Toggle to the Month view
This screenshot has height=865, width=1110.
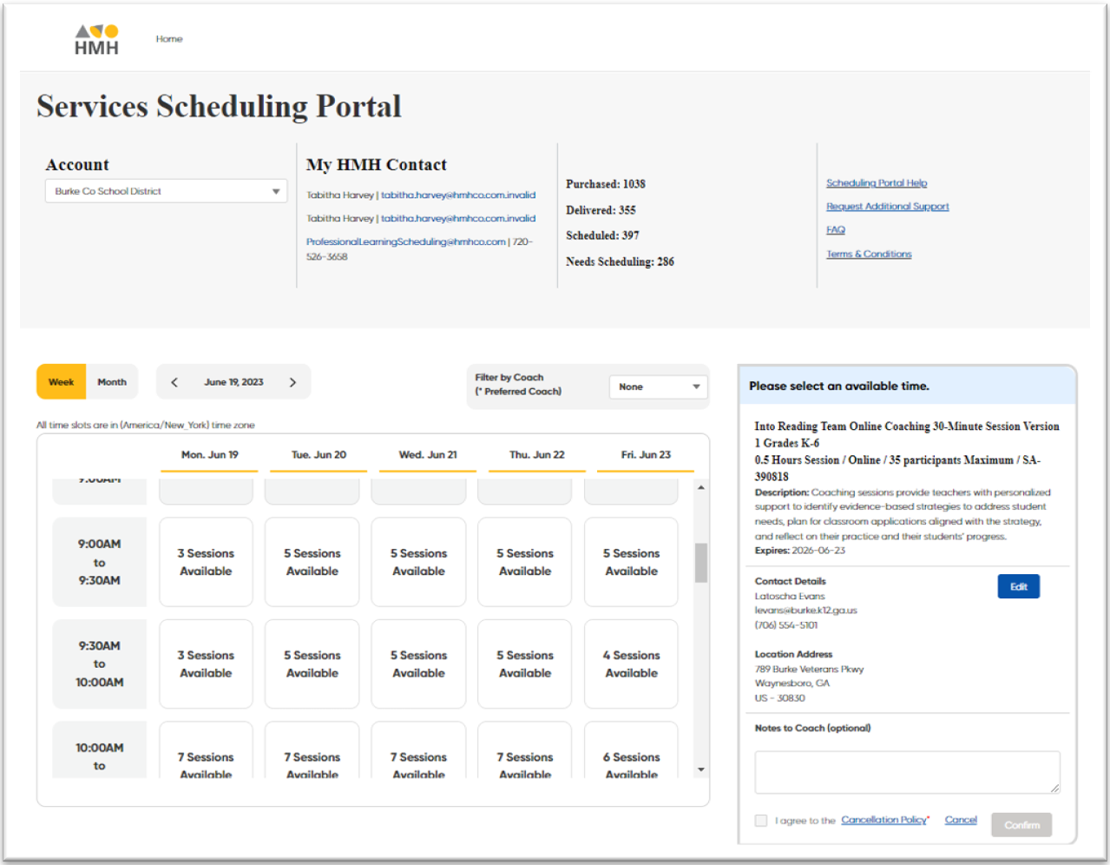pyautogui.click(x=112, y=381)
